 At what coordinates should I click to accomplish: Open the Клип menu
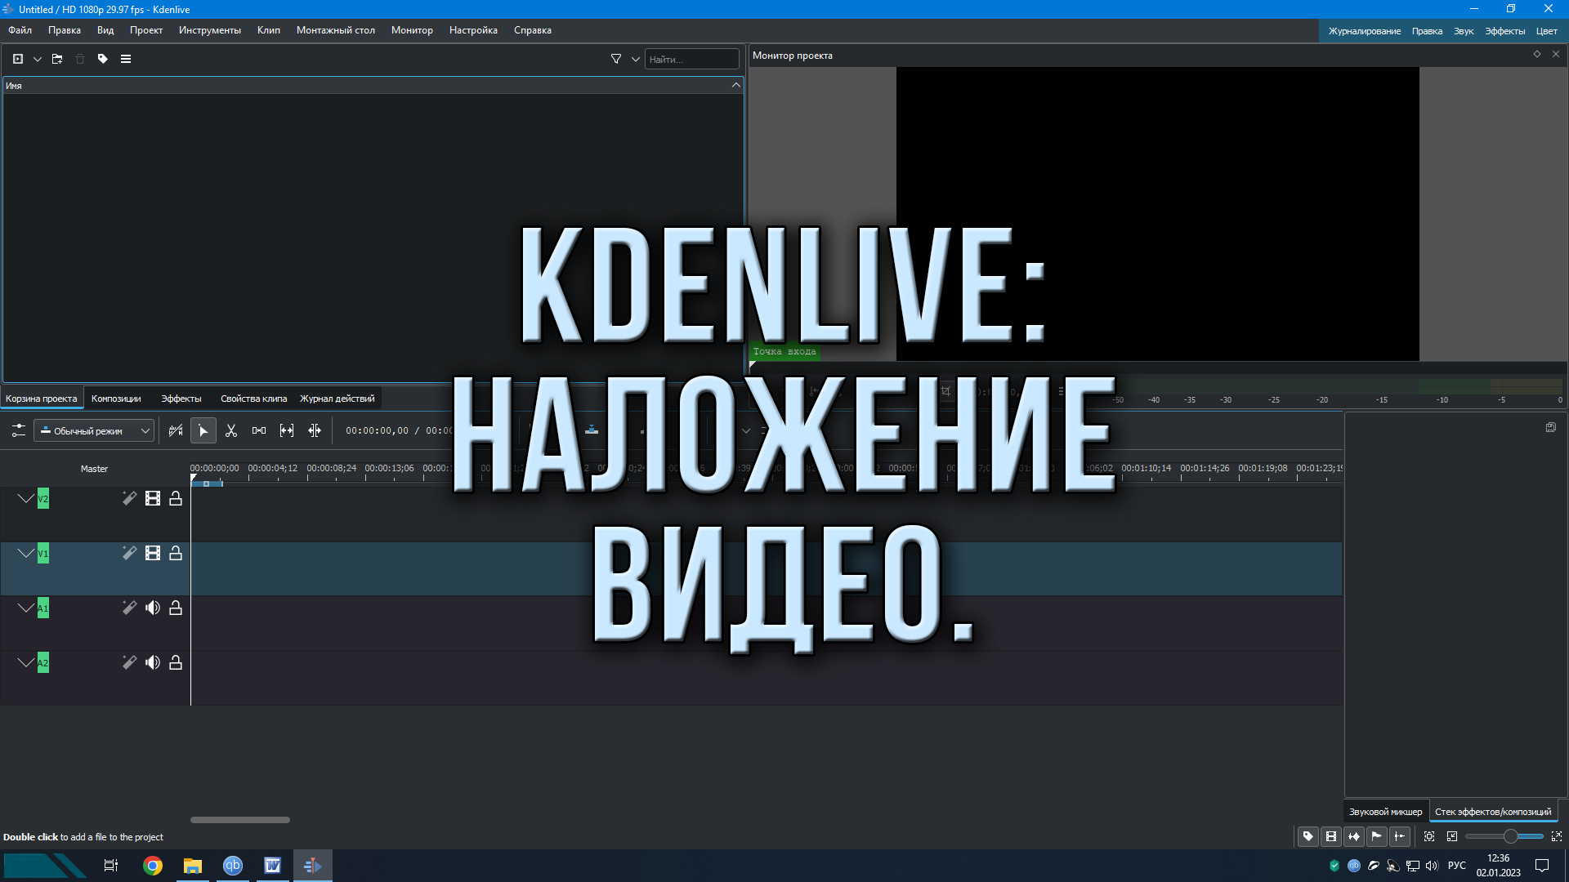pos(269,30)
